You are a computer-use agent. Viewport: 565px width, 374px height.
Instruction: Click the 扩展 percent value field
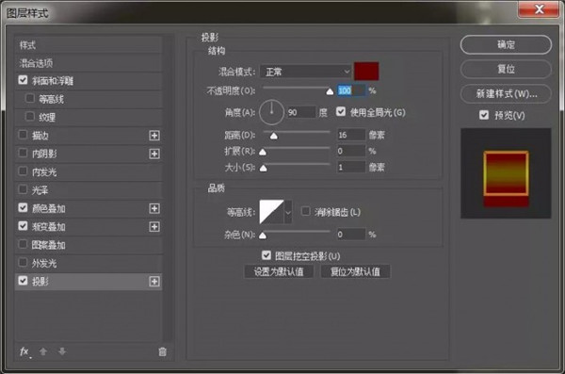click(351, 151)
